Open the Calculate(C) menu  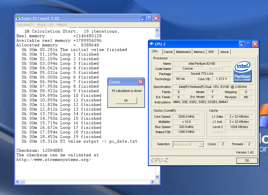pyautogui.click(x=25, y=25)
